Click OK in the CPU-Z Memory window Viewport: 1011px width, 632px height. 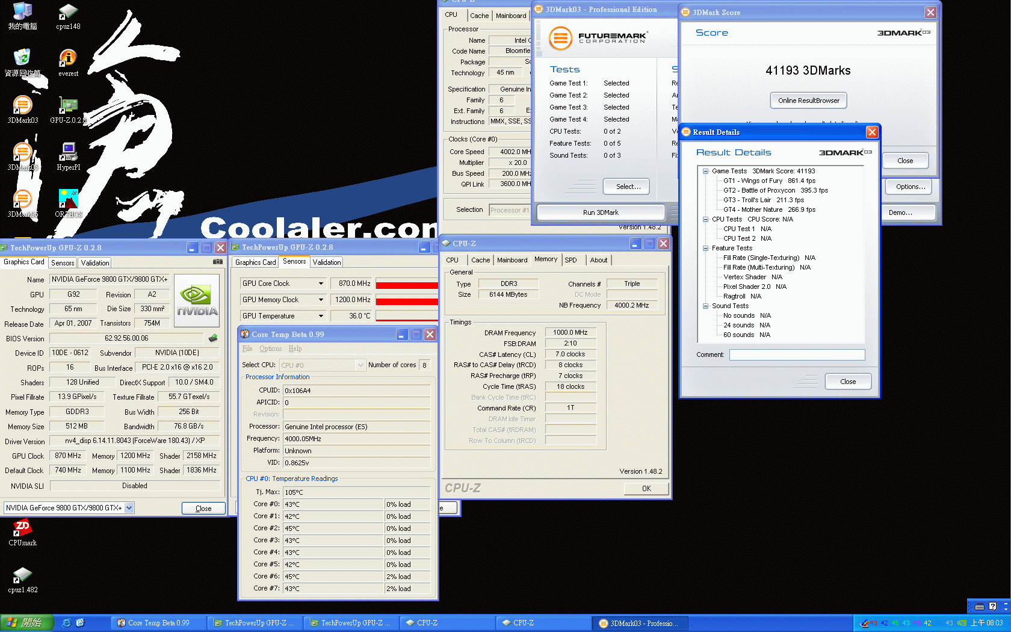[646, 489]
